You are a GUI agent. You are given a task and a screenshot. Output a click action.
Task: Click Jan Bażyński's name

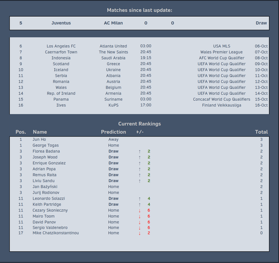click(45, 187)
